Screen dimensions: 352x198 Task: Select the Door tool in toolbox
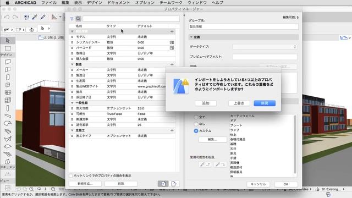tap(8, 77)
